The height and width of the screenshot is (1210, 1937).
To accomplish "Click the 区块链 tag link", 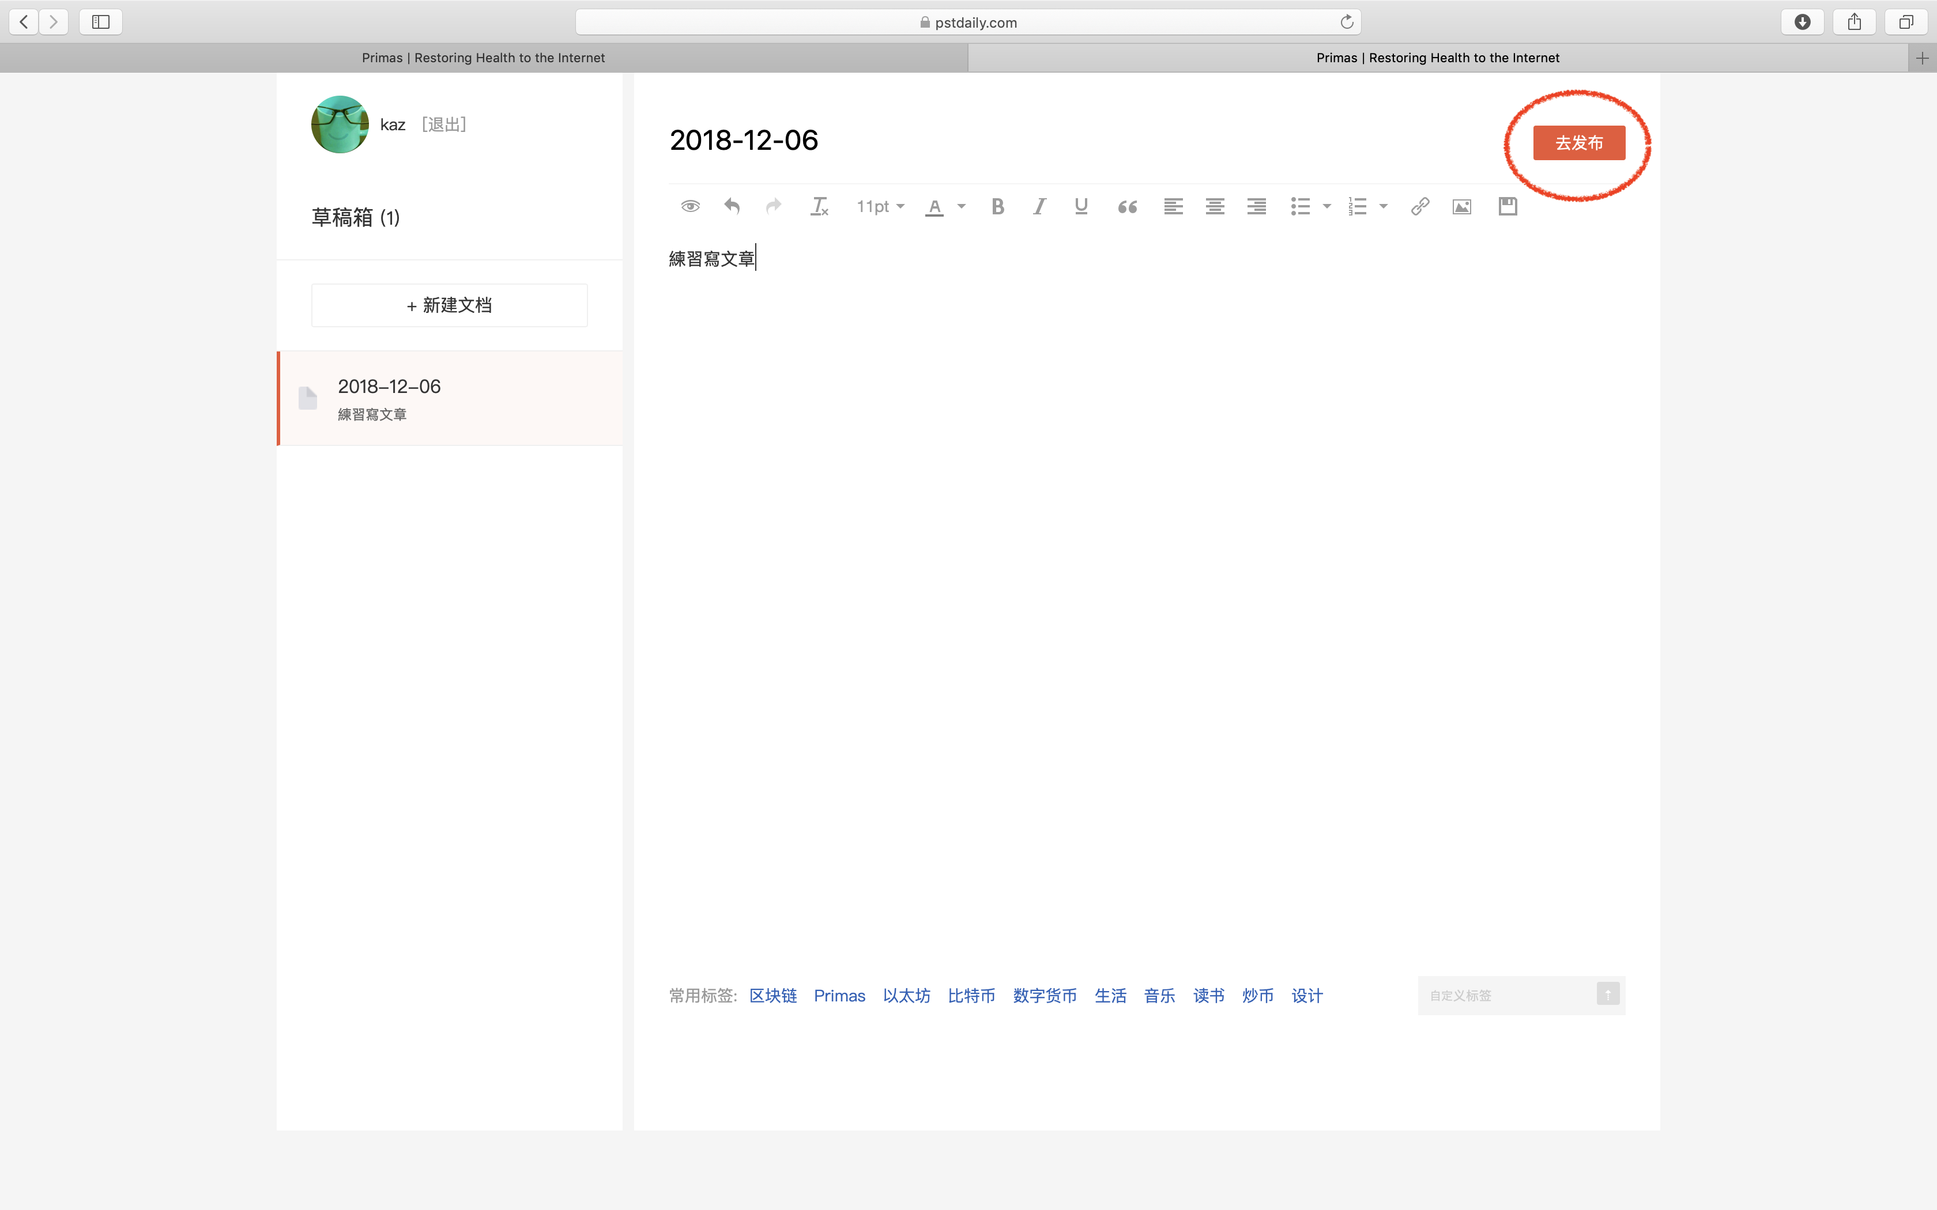I will 772,996.
